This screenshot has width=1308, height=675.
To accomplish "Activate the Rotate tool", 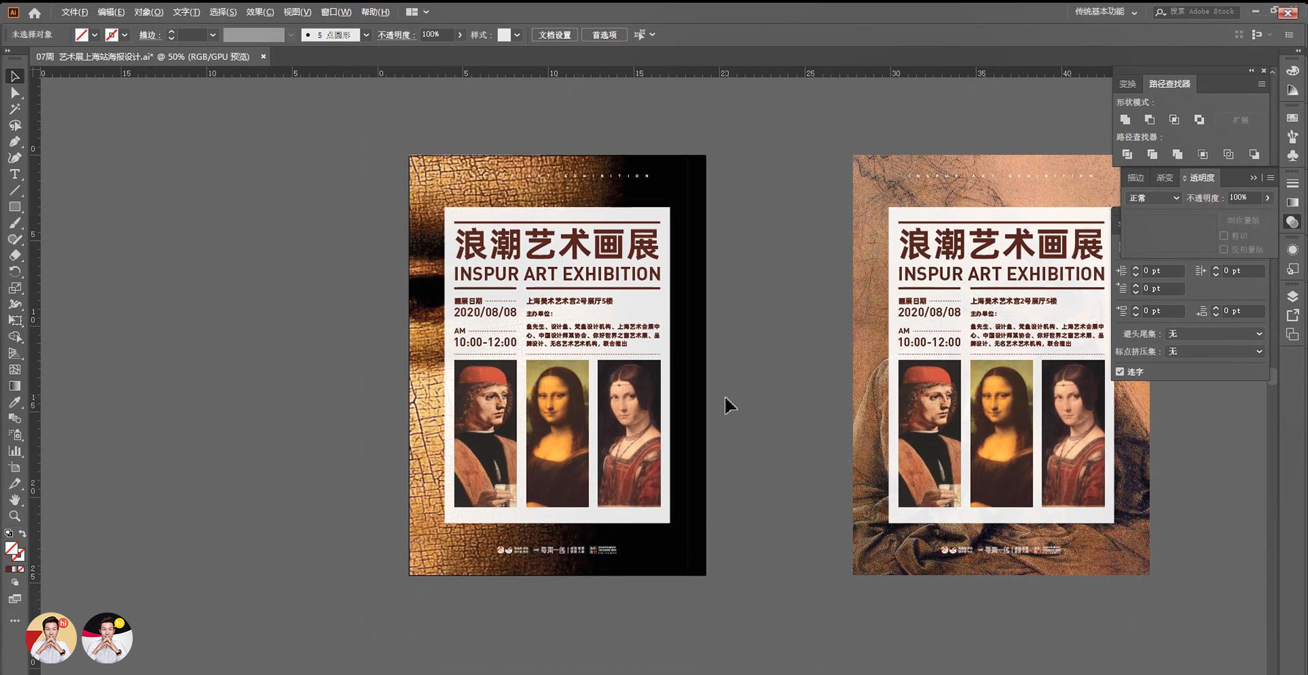I will tap(14, 272).
